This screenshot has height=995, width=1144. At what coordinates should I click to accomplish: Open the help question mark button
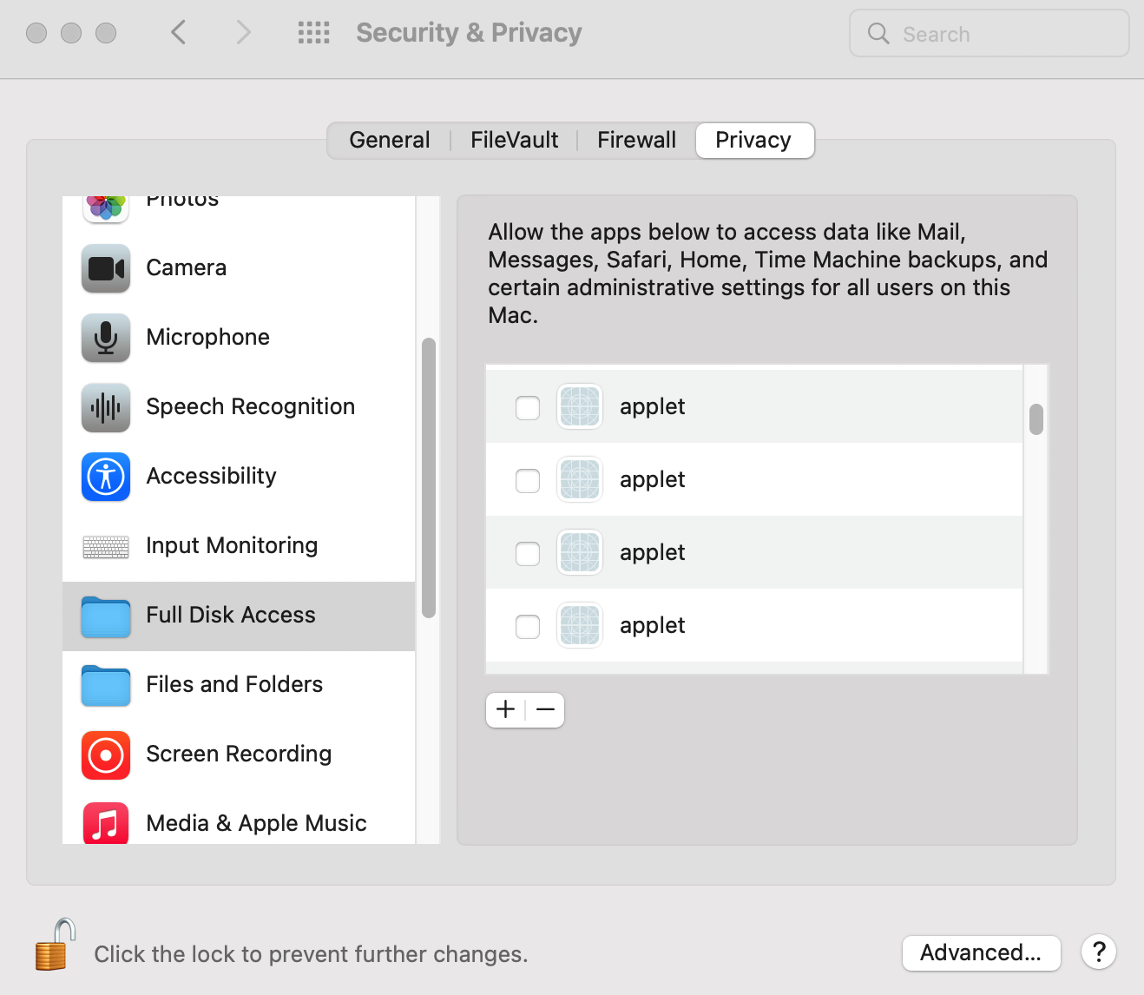click(x=1098, y=952)
